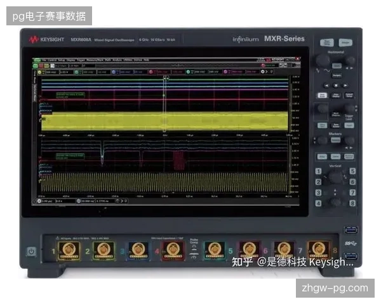Viewport: 381px width, 304px height.
Task: Push front-panel channel 3 button
Action: pos(318,193)
